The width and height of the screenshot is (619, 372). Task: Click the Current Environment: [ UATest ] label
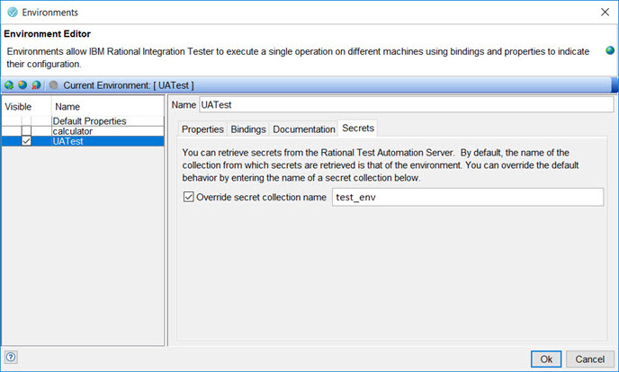coord(129,85)
